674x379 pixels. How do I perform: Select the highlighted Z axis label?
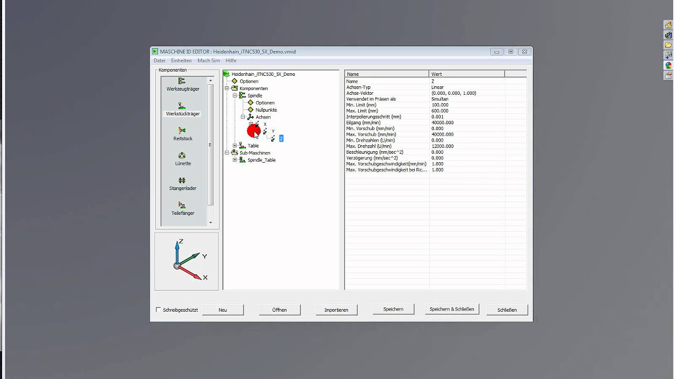(281, 138)
